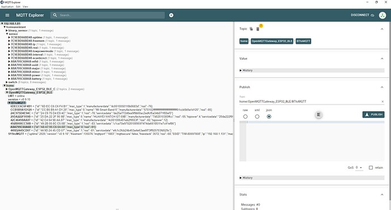Image resolution: width=391 pixels, height=210 pixels.
Task: Expand the A8A795C60A68-mfid sensor
Action: click(9, 62)
